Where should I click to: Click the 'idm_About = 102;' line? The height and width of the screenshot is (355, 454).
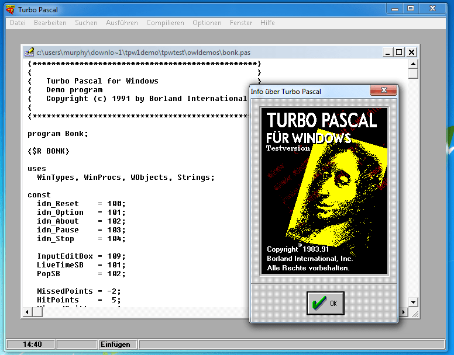(81, 221)
